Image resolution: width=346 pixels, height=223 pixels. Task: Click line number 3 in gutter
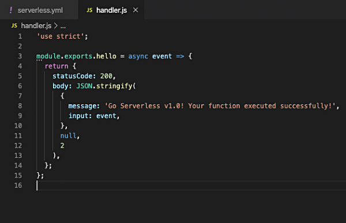pos(20,56)
